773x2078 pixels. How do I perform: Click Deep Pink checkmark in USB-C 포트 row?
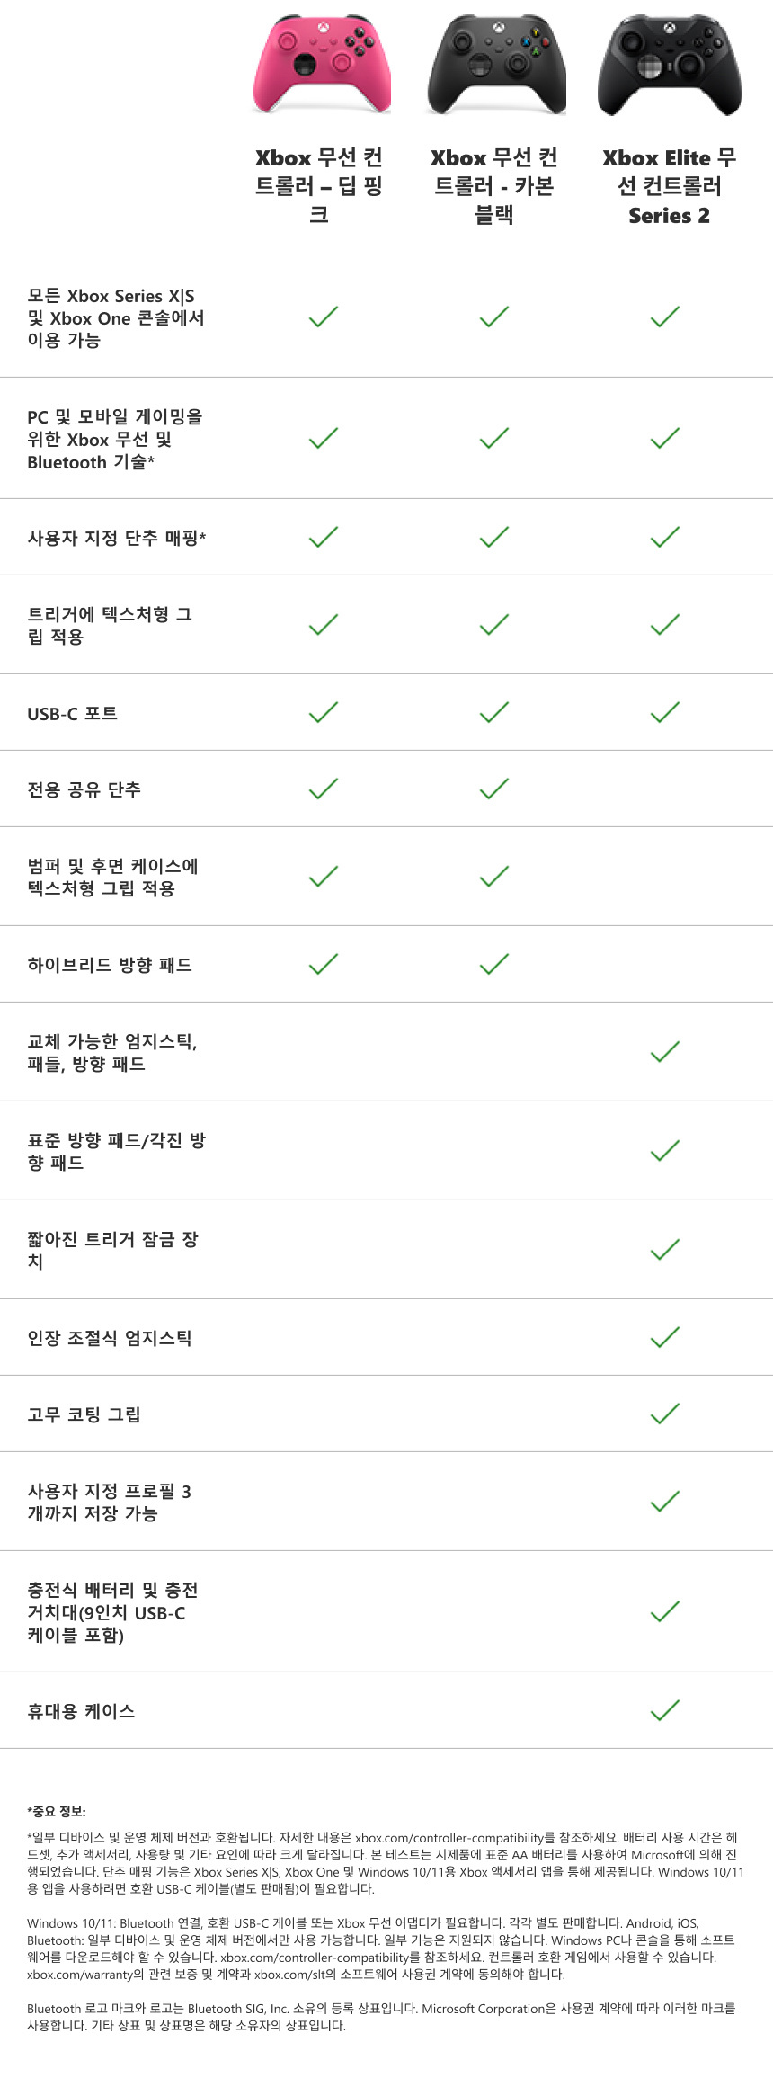click(323, 712)
